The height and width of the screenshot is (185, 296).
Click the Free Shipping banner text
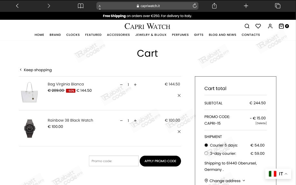pos(147,16)
